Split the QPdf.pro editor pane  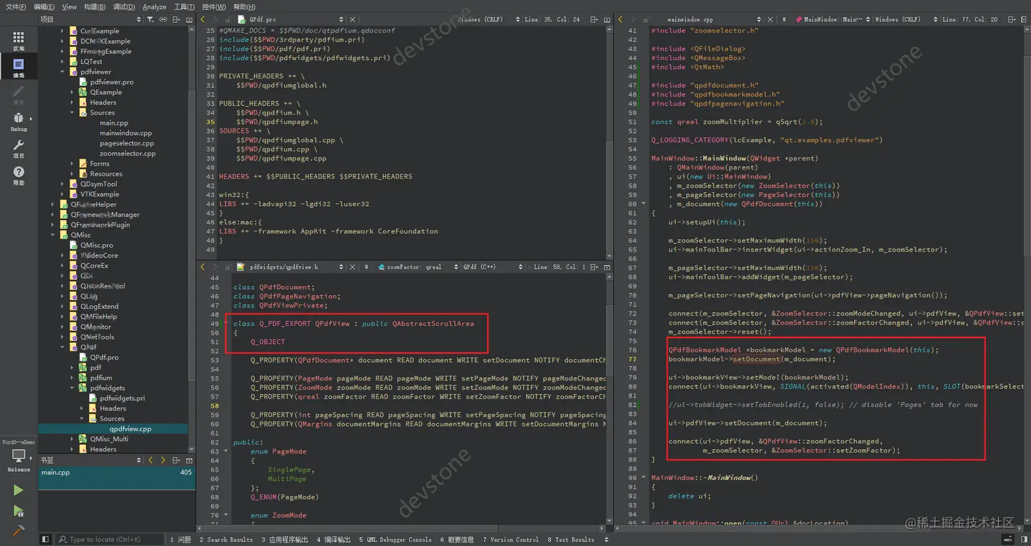point(594,20)
